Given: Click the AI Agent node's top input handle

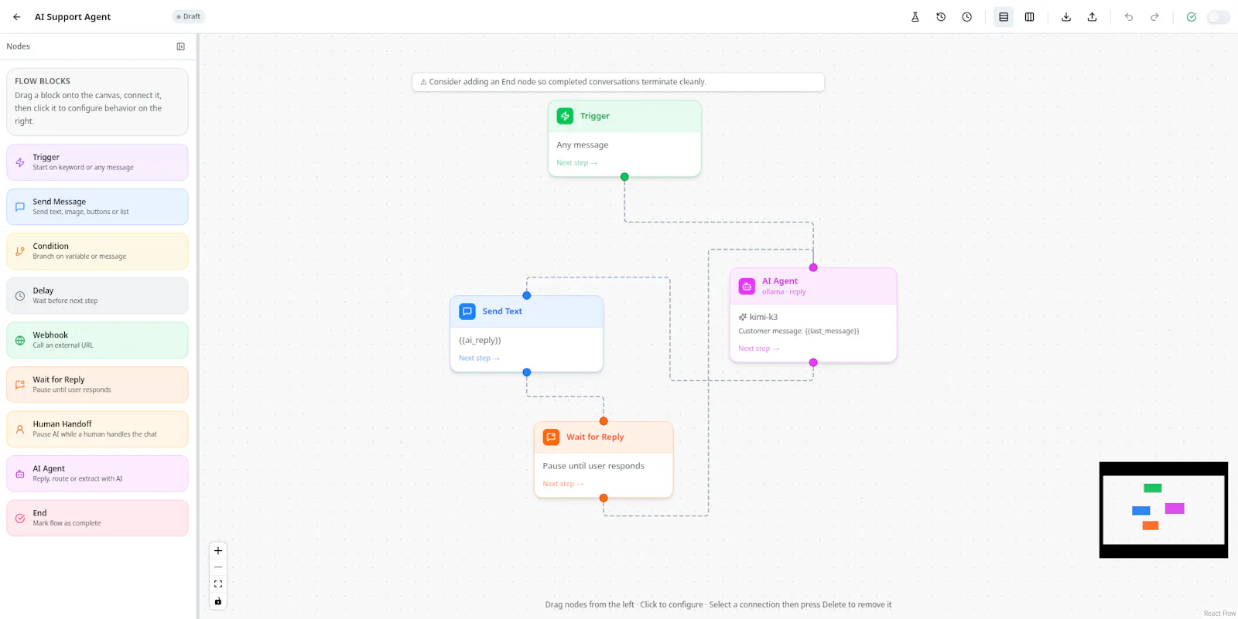Looking at the screenshot, I should click(x=813, y=267).
